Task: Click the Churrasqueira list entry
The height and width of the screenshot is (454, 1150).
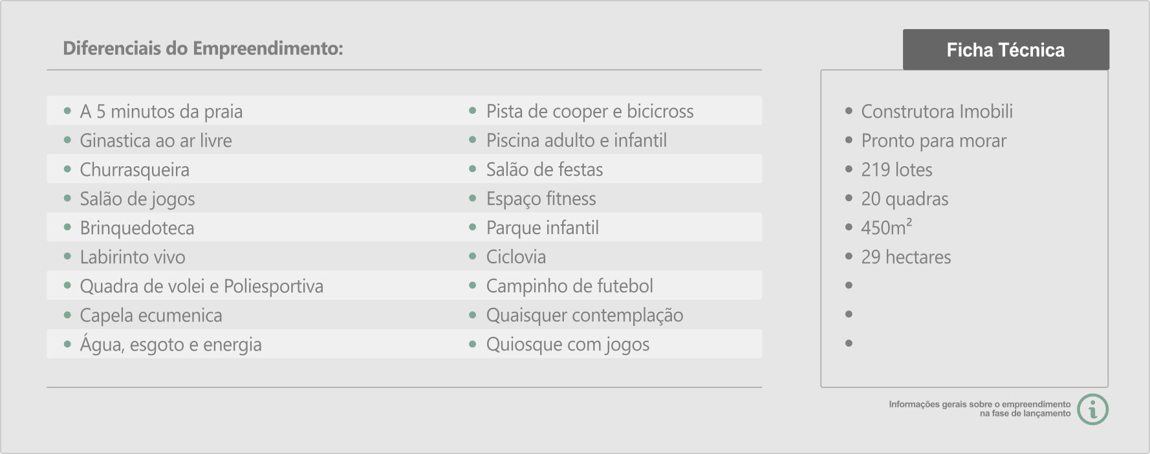Action: point(135,169)
